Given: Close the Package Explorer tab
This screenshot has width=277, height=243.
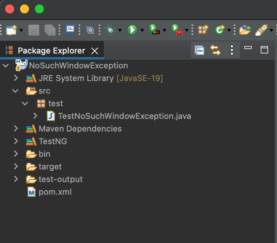Looking at the screenshot, I should [x=95, y=51].
